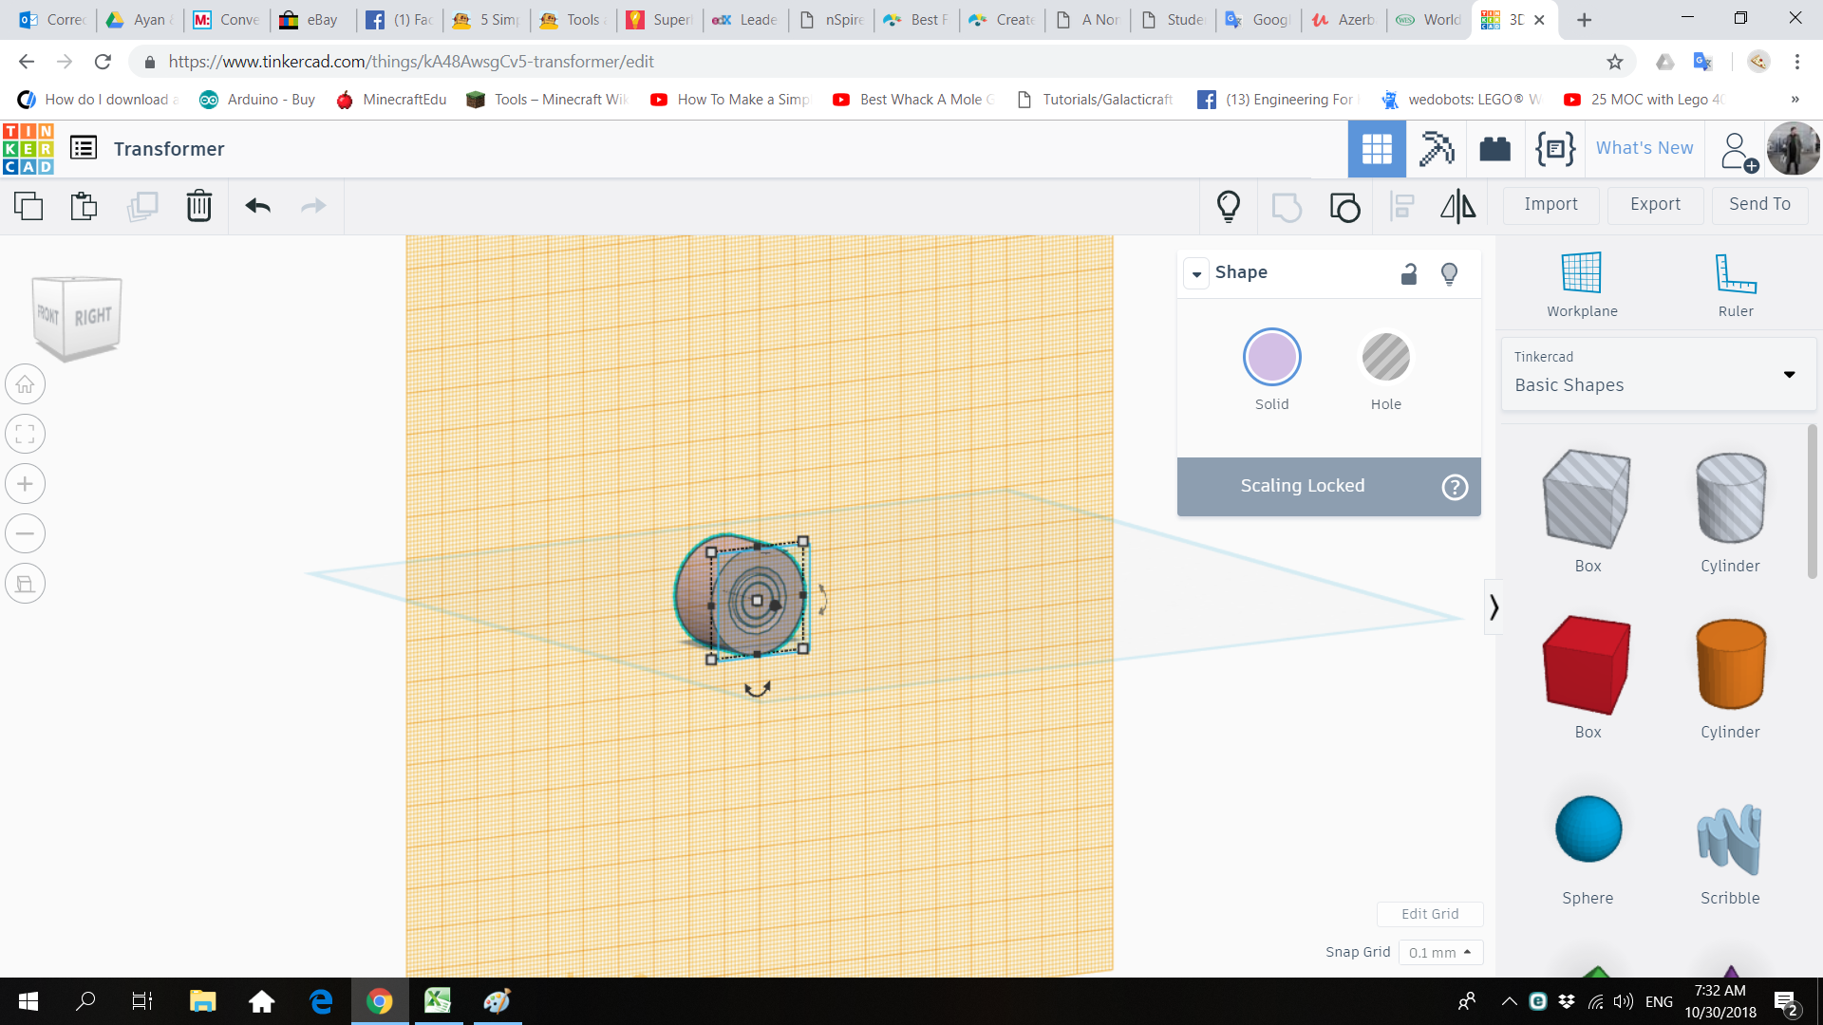Click the Import menu button

coord(1550,204)
